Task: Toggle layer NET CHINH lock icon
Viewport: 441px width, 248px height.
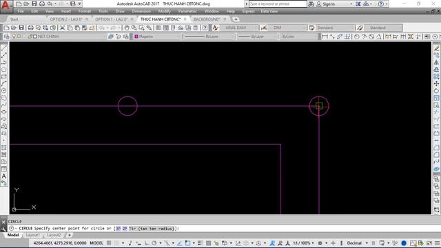Action: click(30, 37)
